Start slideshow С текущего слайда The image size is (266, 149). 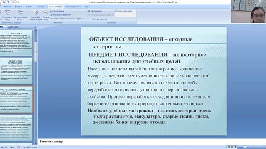click(x=7, y=15)
